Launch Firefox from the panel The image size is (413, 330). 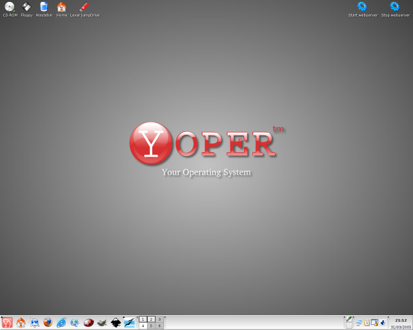48,323
